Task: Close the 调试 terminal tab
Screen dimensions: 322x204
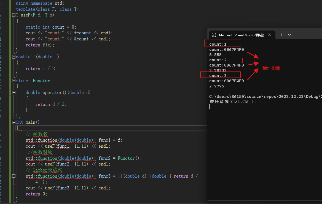Action: (x=269, y=35)
